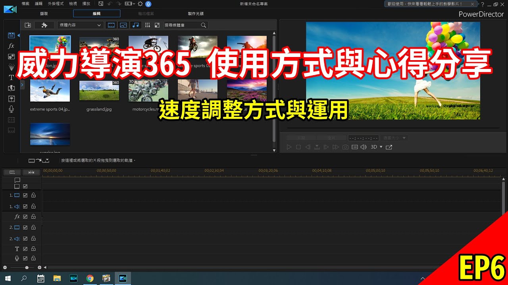
Task: Lock video track 1
Action: pos(33,195)
